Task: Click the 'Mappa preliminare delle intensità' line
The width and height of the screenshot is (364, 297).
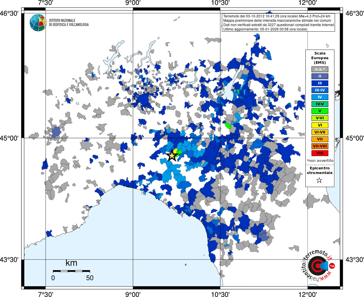Action: [x=277, y=21]
